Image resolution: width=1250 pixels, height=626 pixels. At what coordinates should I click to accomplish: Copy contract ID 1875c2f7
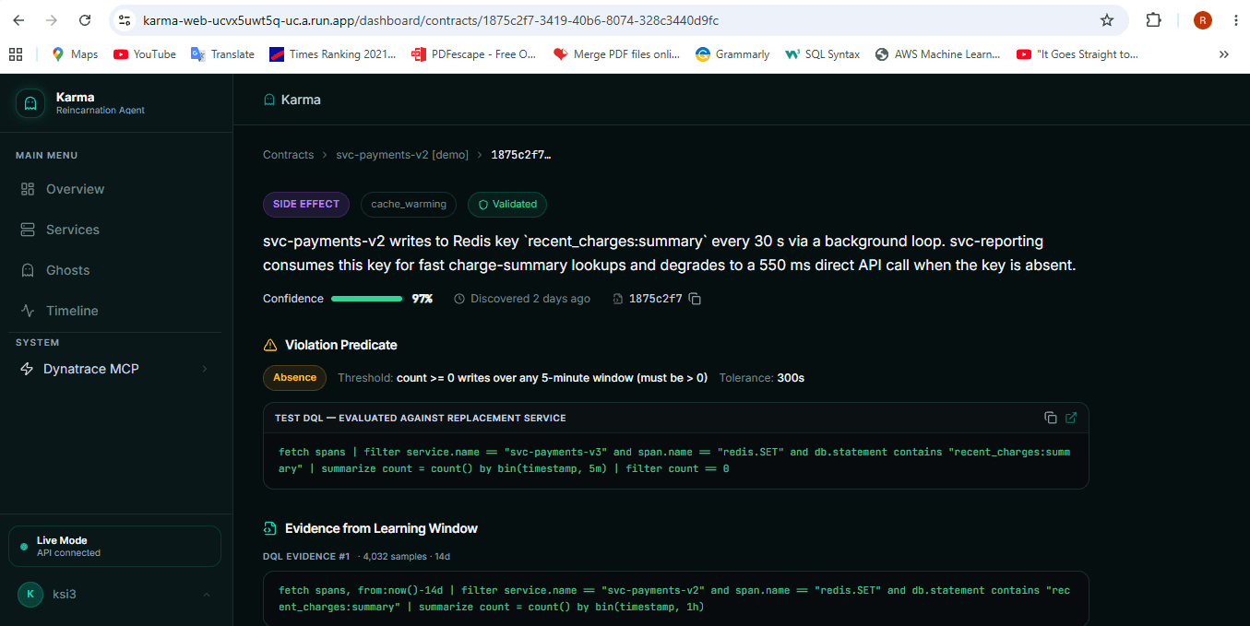pos(696,299)
